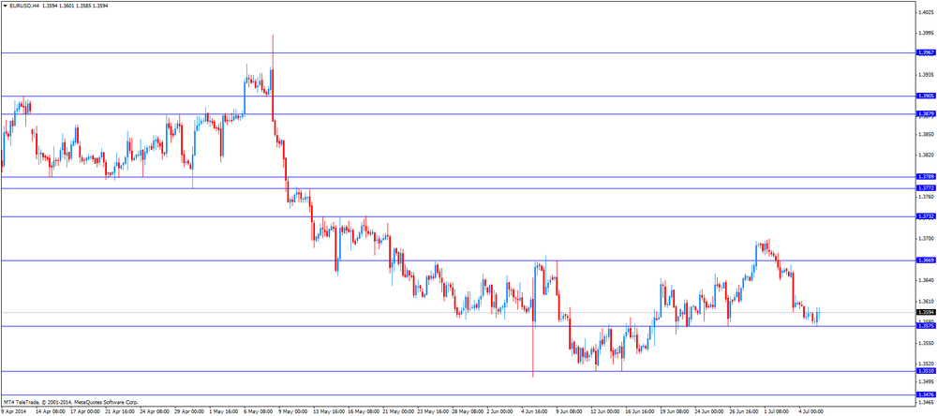The width and height of the screenshot is (937, 416).
Task: Click the 9 Jun 08:00 time label
Action: pyautogui.click(x=570, y=411)
